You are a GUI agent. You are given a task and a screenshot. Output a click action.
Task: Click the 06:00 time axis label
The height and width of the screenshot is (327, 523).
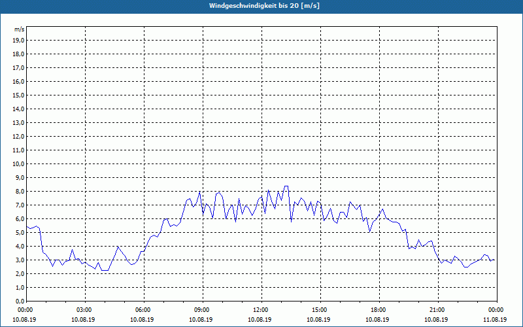pos(144,310)
